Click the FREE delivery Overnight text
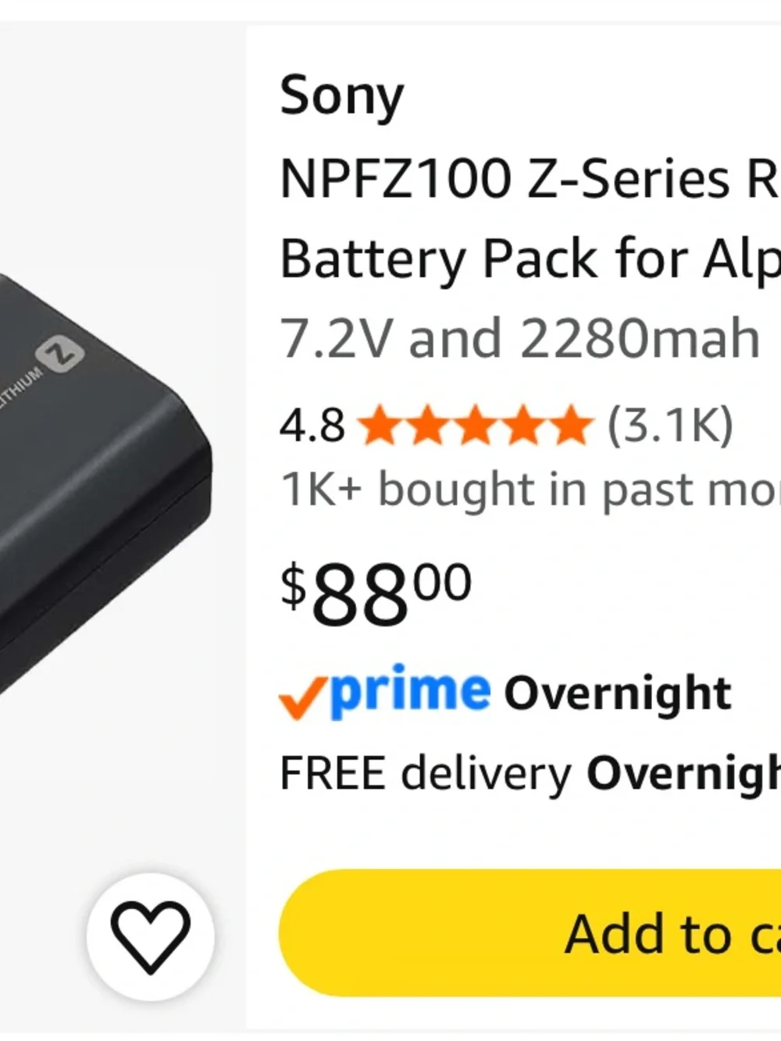The image size is (781, 1041). 530,774
